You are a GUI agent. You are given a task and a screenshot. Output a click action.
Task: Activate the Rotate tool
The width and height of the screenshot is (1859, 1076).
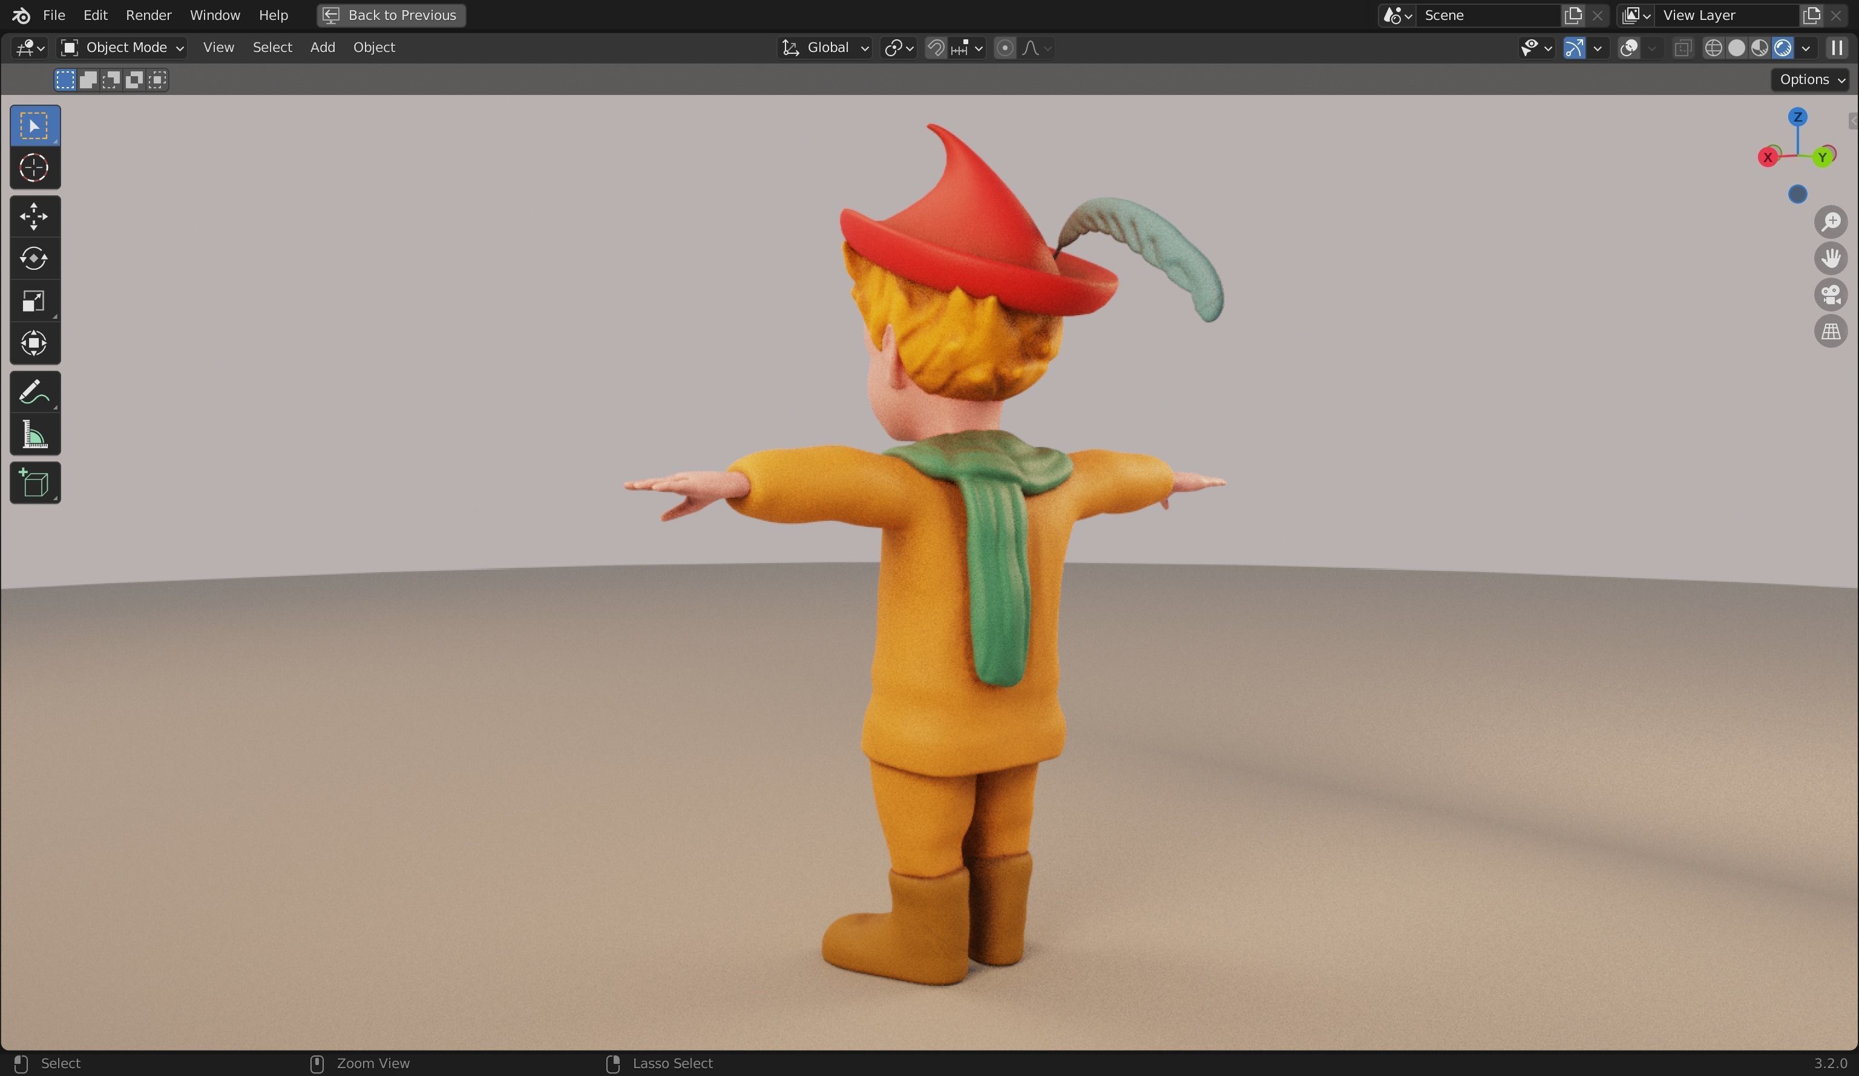click(34, 259)
